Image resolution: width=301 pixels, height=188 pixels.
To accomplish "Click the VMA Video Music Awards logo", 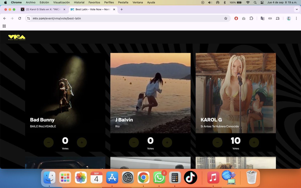I will (17, 37).
